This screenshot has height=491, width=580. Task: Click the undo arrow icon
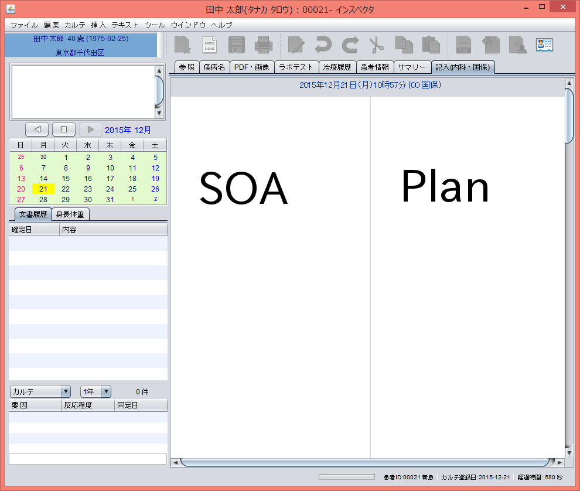click(323, 45)
